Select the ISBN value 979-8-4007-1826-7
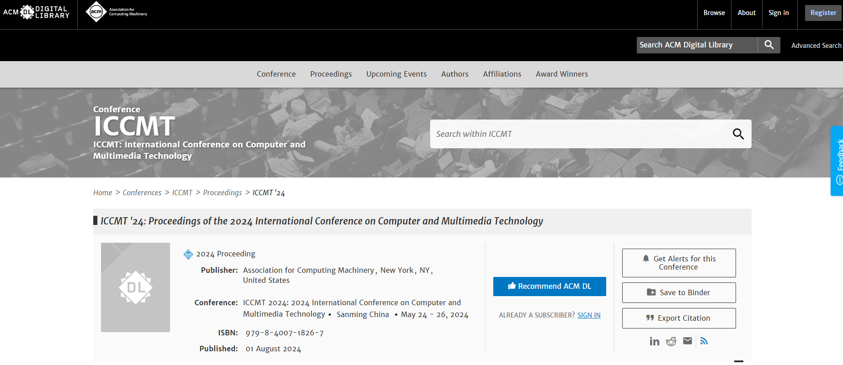Viewport: 843px width, 365px height. 284,333
